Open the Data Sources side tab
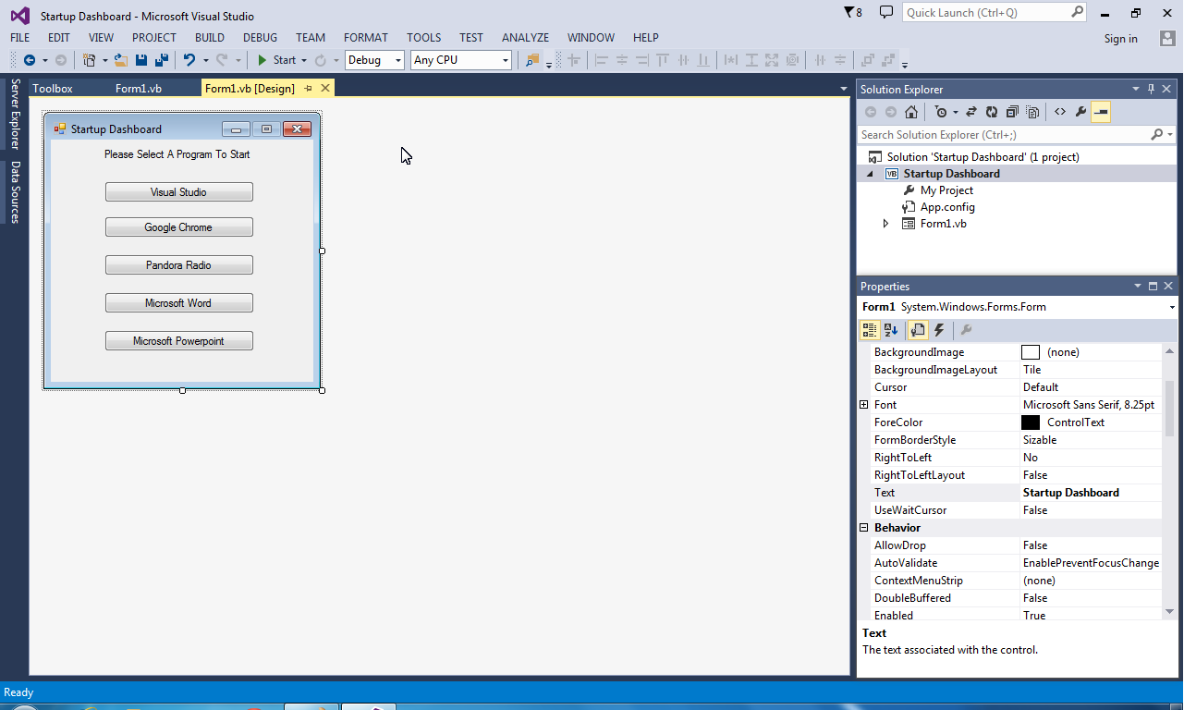The height and width of the screenshot is (710, 1184). point(15,192)
